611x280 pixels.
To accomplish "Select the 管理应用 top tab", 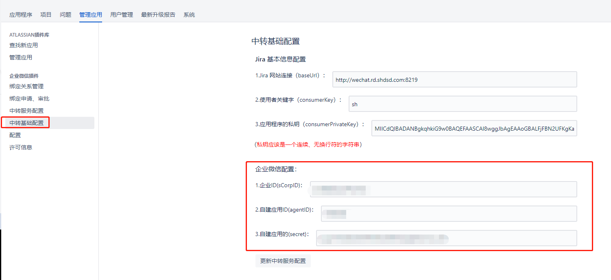I will click(x=91, y=15).
